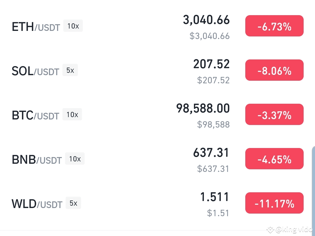This screenshot has width=315, height=236.
Task: Click the 10x leverage badge for BTC
Action: point(72,114)
